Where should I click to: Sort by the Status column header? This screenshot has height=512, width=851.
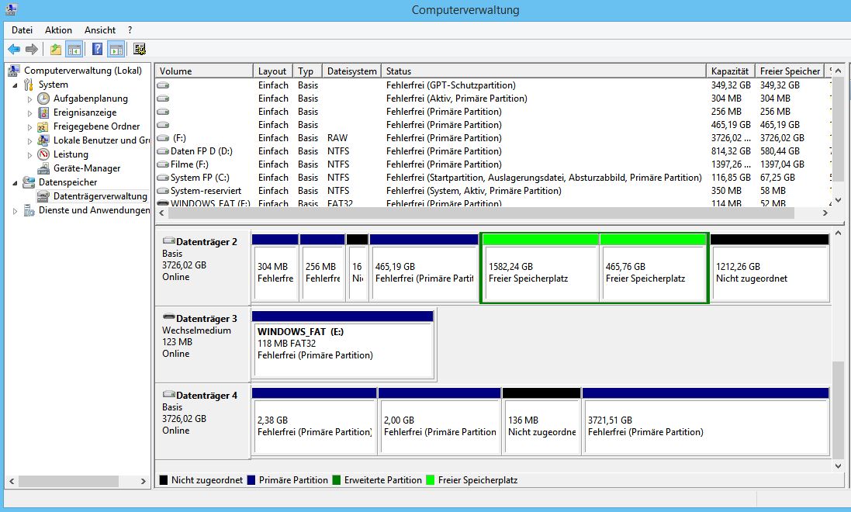pos(543,71)
